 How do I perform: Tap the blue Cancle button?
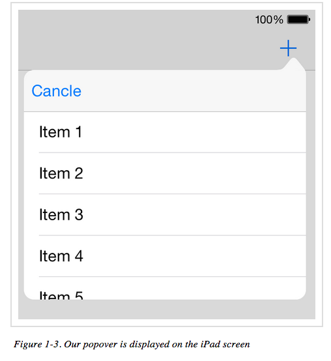(x=57, y=91)
